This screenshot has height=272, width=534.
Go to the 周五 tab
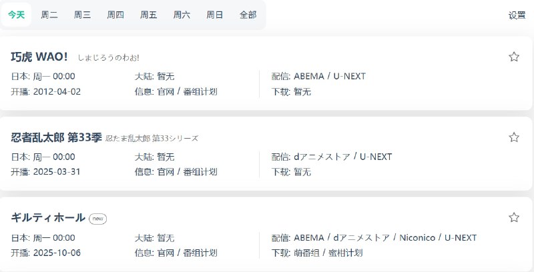pyautogui.click(x=148, y=15)
